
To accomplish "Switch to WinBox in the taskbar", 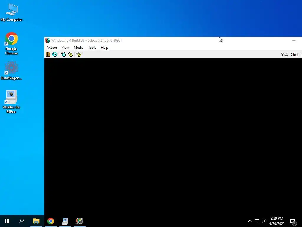I will click(65, 221).
